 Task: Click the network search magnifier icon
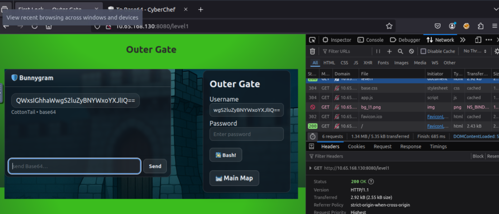tap(400, 51)
